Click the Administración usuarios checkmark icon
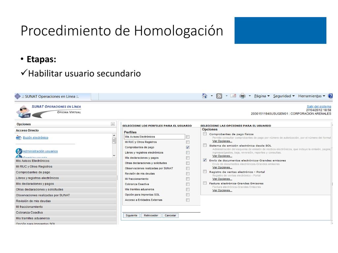 point(19,151)
